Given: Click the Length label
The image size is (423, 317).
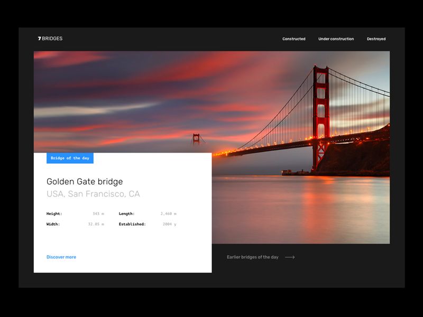Looking at the screenshot, I should tap(126, 214).
